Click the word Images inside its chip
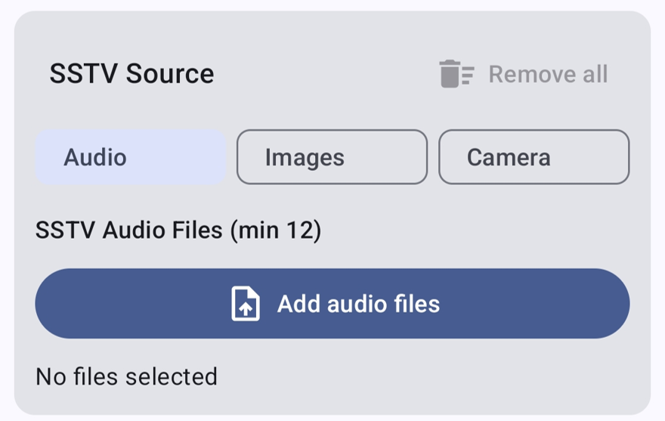The width and height of the screenshot is (665, 421). coord(305,158)
